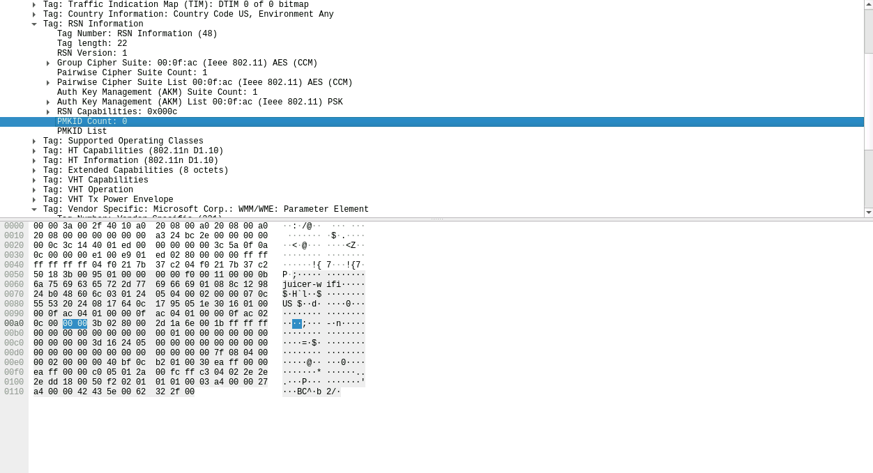
Task: Click byte '55' starting hex row 0080
Action: [x=38, y=304]
